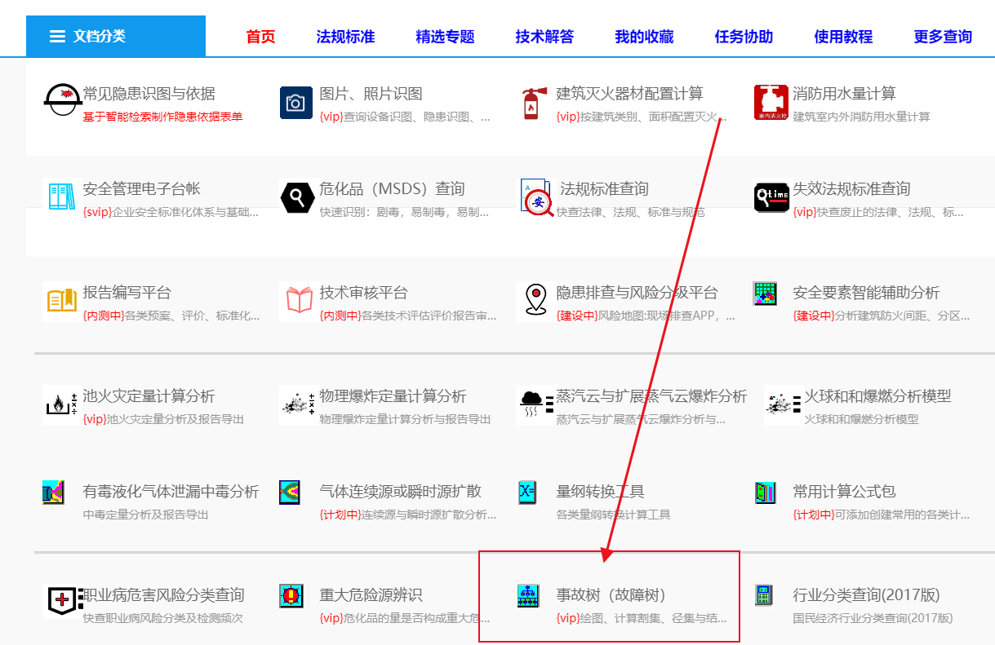Open 量纲转换工具 title link
Image resolution: width=995 pixels, height=645 pixels.
click(600, 492)
